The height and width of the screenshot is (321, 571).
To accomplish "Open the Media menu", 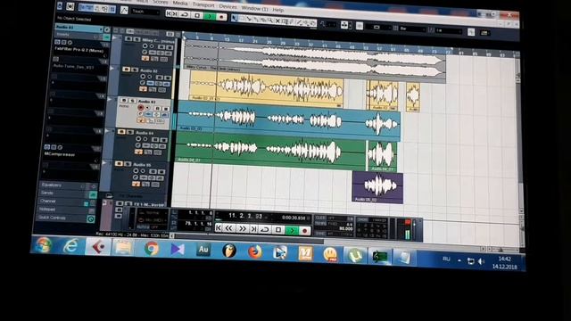I will tap(180, 4).
